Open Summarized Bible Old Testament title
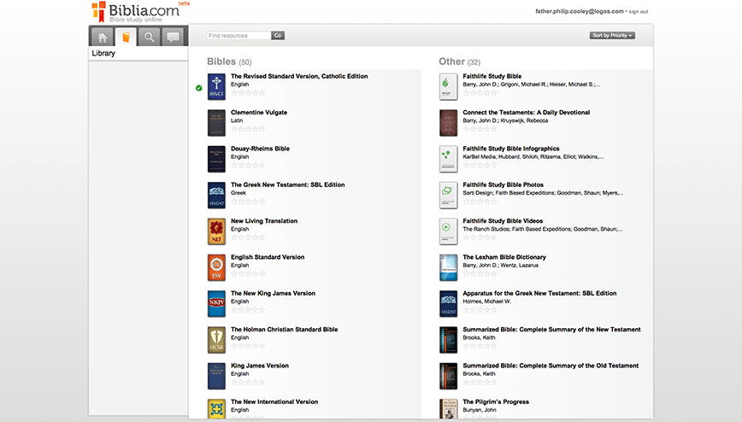742x422 pixels. [x=551, y=366]
